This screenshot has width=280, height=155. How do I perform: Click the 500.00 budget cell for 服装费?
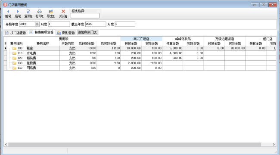pos(172,58)
